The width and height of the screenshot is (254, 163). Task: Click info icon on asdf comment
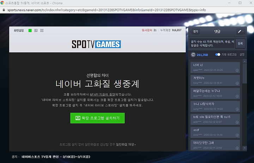point(237,135)
